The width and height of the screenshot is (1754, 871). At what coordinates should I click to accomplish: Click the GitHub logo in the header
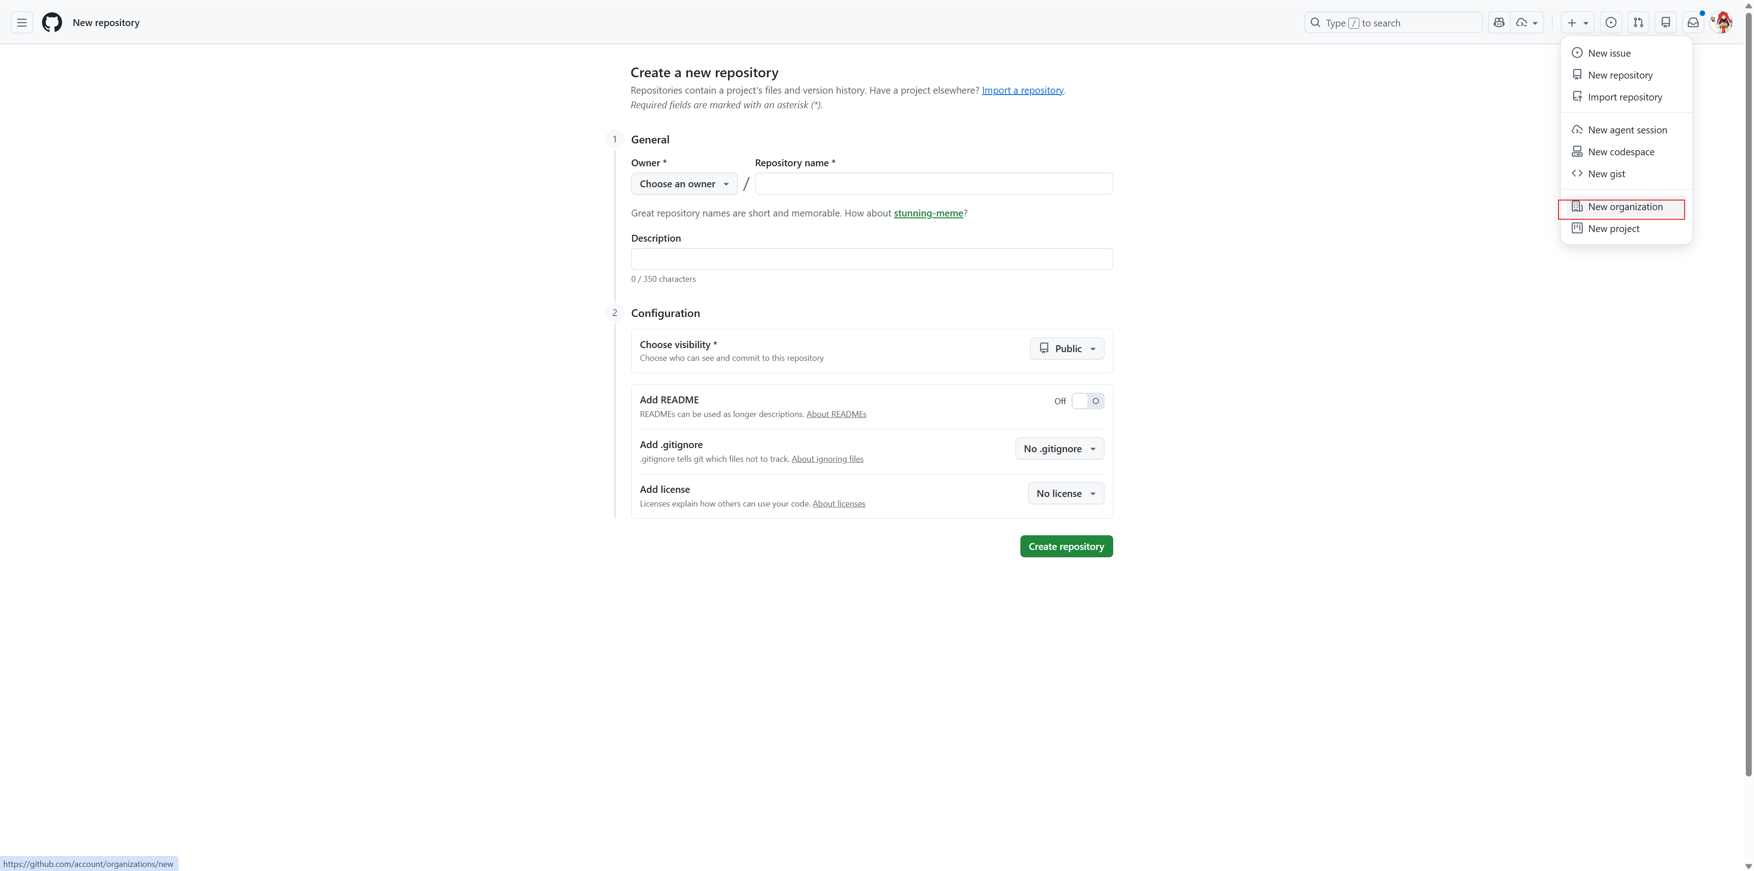tap(52, 22)
